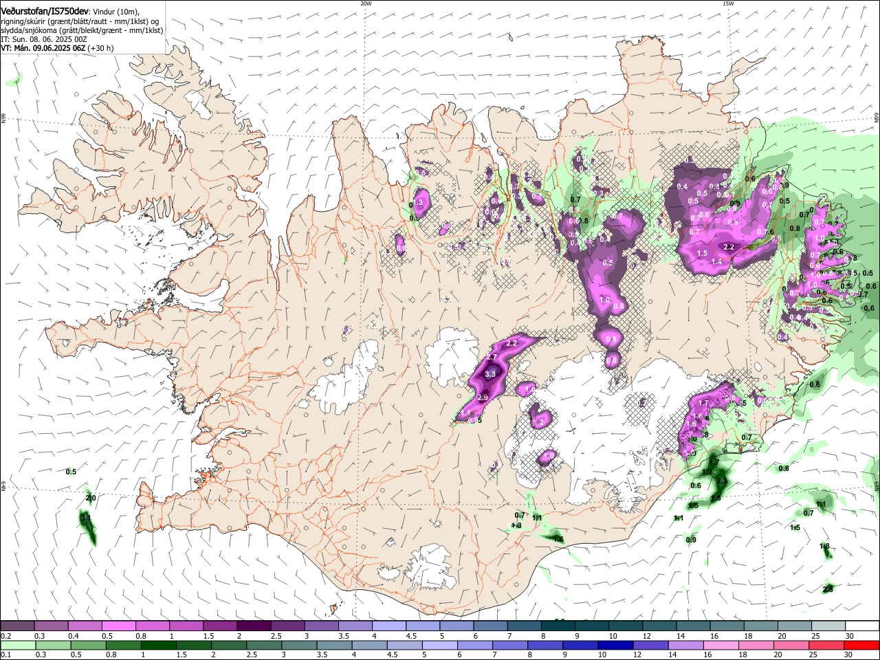Select rain scale swatch 7–8
The image size is (880, 660).
coord(509,646)
